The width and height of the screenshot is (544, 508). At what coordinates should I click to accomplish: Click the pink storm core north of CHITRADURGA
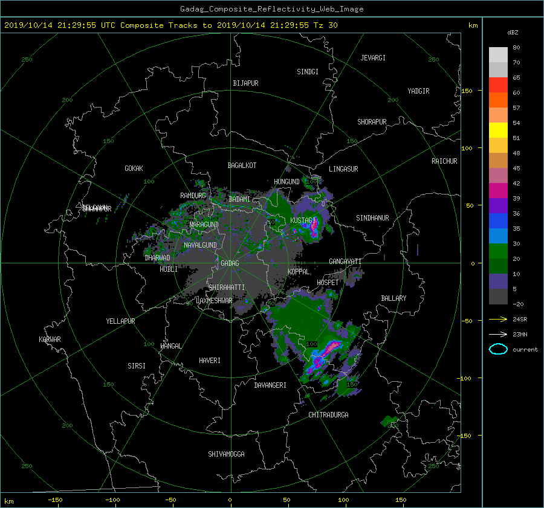[x=332, y=346]
